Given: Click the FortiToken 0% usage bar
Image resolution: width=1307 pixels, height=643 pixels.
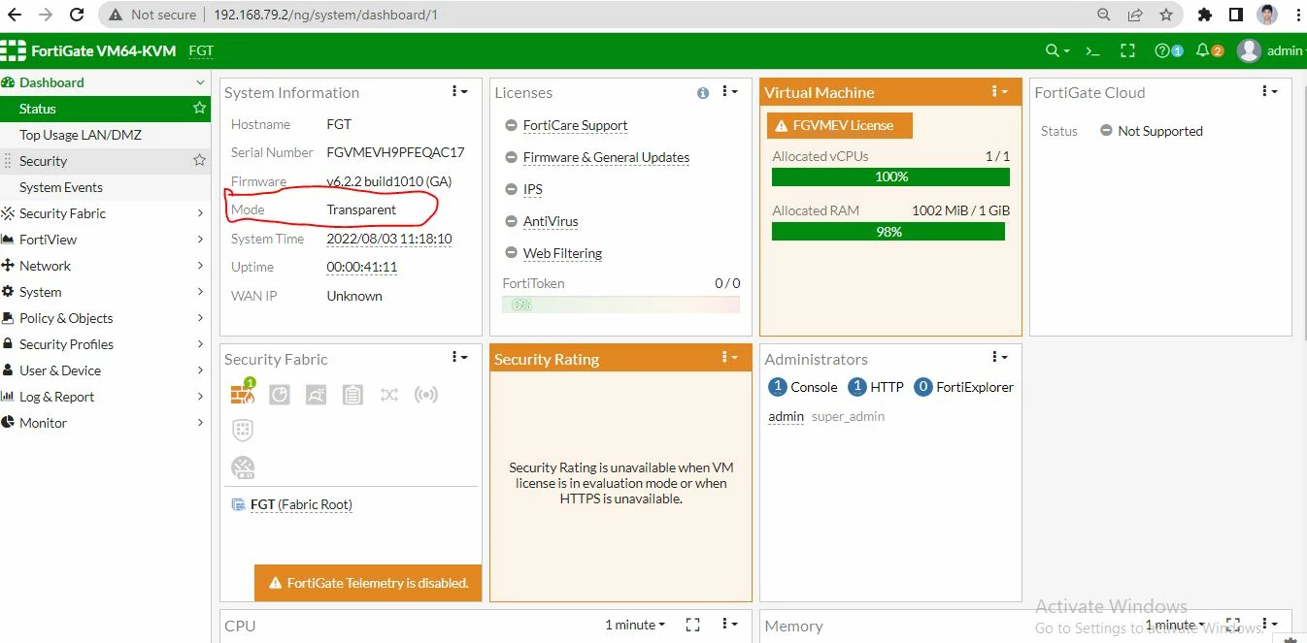Looking at the screenshot, I should click(x=620, y=305).
